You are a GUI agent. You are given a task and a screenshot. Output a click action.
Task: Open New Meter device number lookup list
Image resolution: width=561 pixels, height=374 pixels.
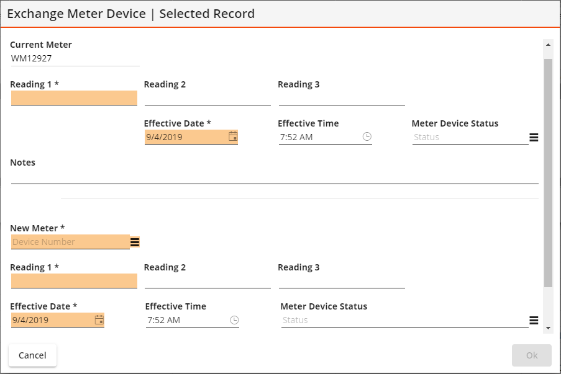(135, 242)
